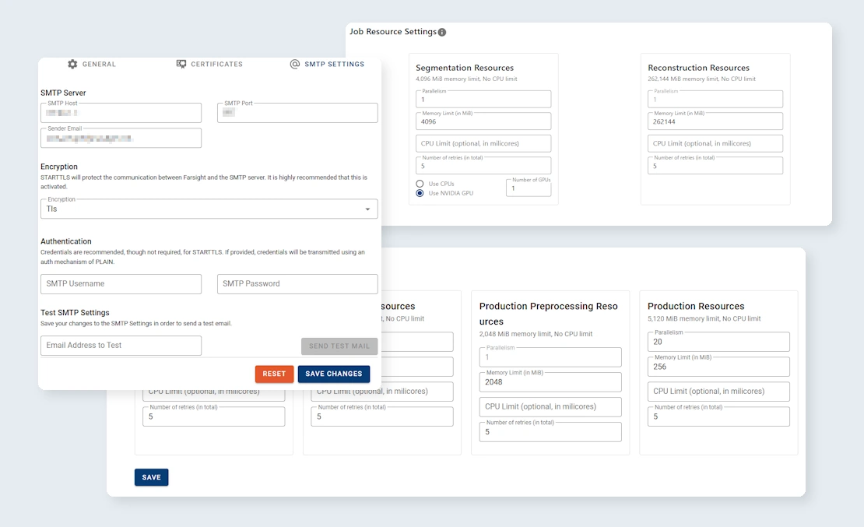864x527 pixels.
Task: Select the Use NVIDIA GPU option
Action: pyautogui.click(x=420, y=192)
